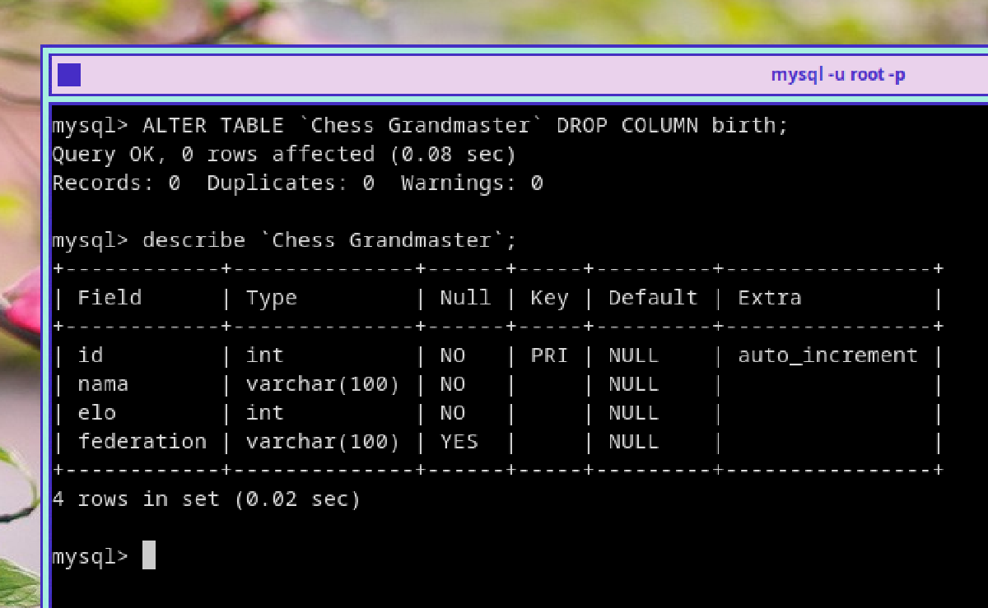
Task: Click '4 rows in set (0.02 sec)'
Action: pos(207,499)
